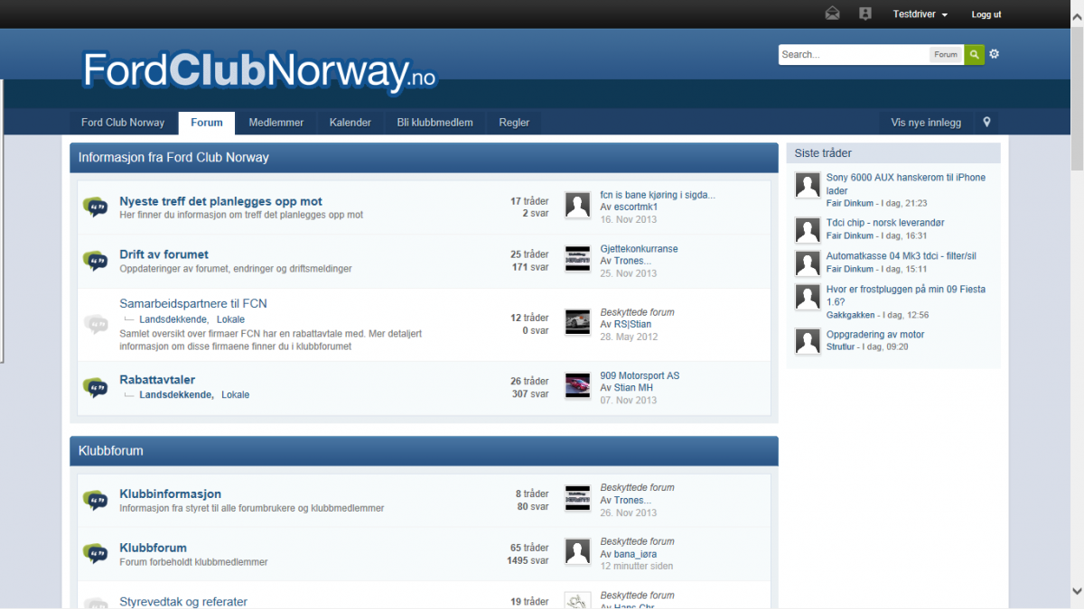Click Stian MH avatar thumbnail
1084x609 pixels.
click(x=577, y=385)
